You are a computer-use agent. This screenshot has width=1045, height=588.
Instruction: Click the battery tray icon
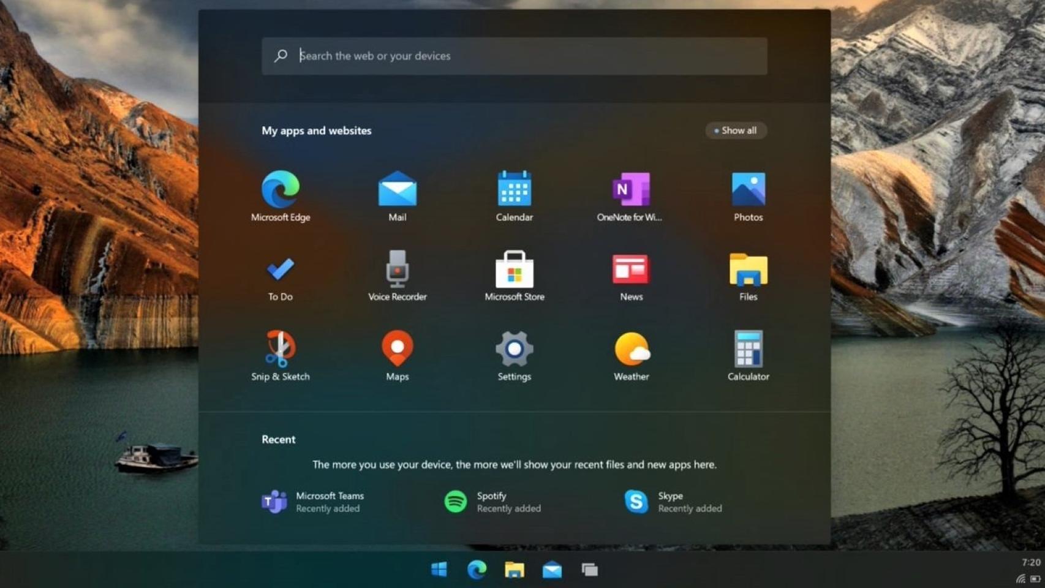(x=1035, y=578)
